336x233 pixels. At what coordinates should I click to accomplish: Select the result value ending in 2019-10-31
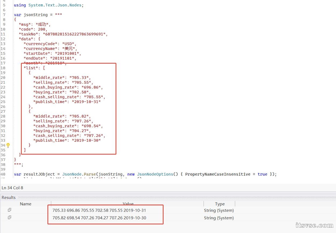[99, 210]
